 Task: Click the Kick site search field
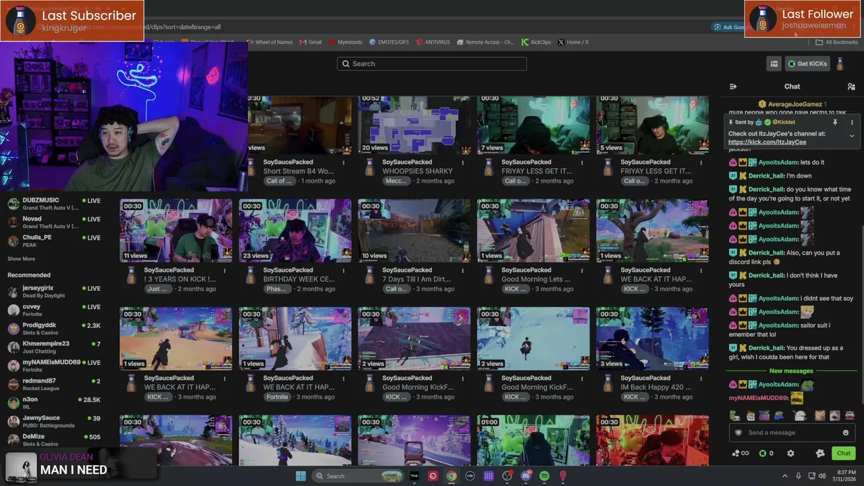pos(432,63)
